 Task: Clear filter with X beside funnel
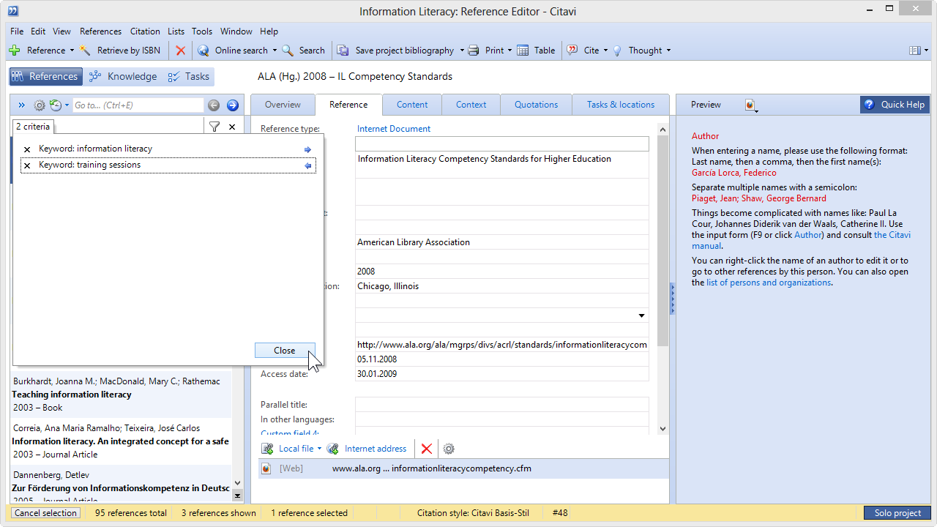(x=232, y=127)
